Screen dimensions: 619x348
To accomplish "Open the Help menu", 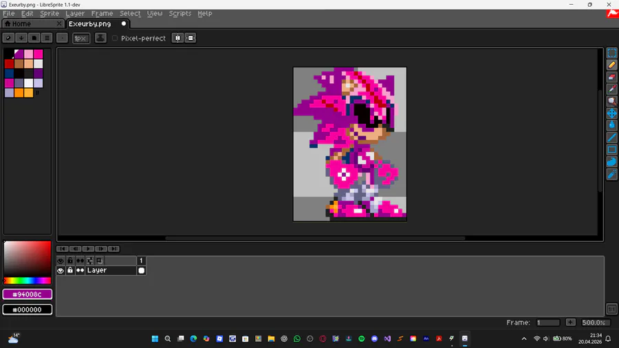I will click(x=205, y=14).
